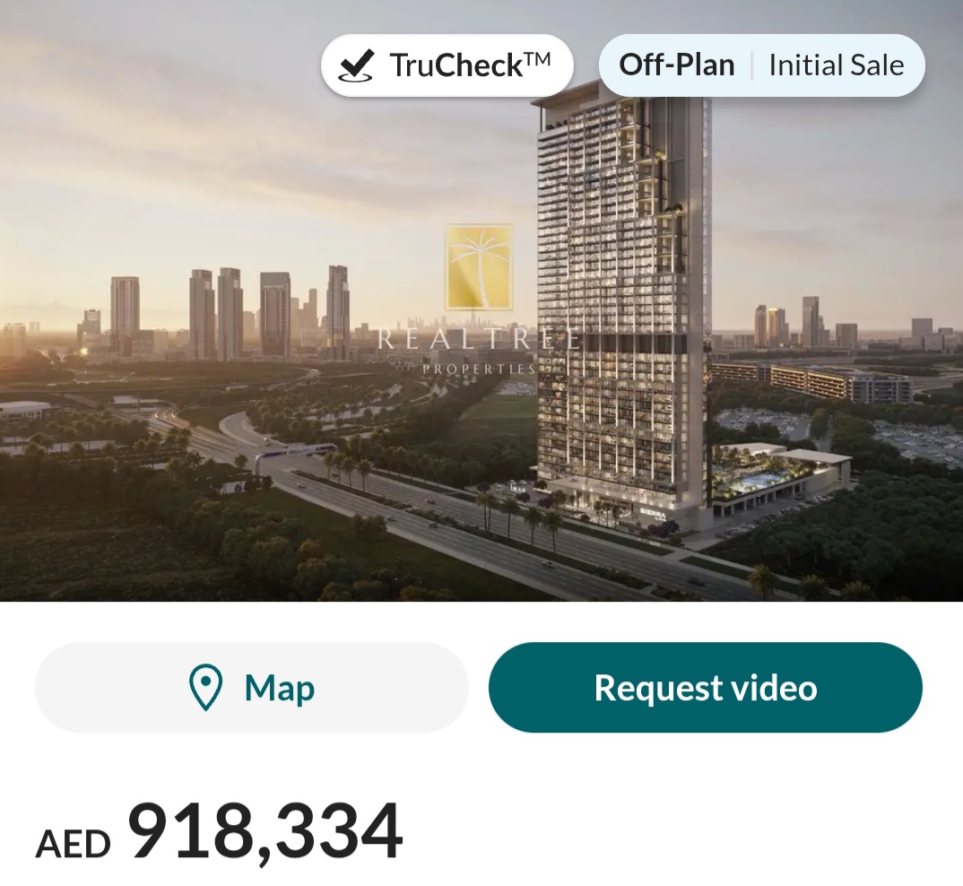Screen dimensions: 963x886
Task: Click the 918,334 price value
Action: coord(265,832)
